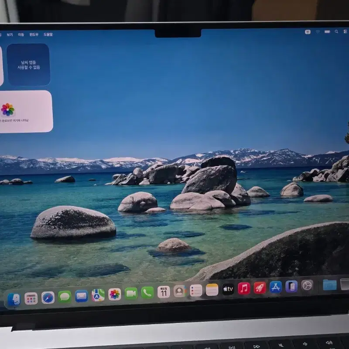Open the 이동 menu
This screenshot has width=349, height=349.
point(21,34)
